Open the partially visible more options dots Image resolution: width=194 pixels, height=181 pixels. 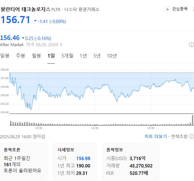193,10
